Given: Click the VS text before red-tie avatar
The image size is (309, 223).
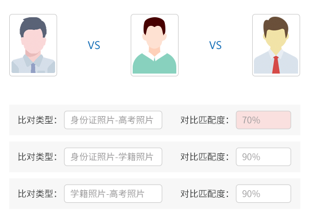Looking at the screenshot, I should (215, 45).
